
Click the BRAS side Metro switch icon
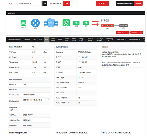46,23
